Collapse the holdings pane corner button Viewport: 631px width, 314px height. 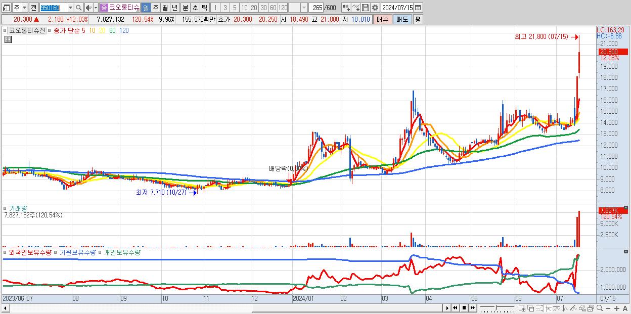tap(626, 252)
